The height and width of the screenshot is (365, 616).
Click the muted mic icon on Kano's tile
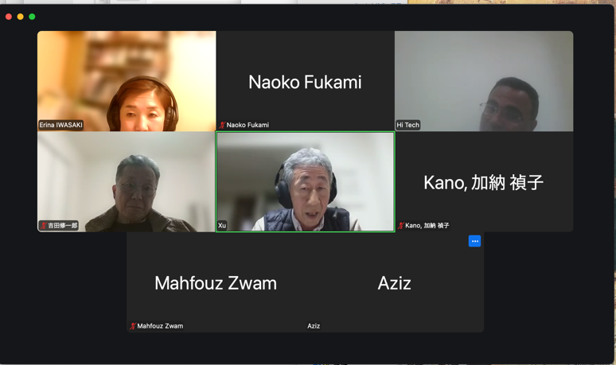click(400, 225)
